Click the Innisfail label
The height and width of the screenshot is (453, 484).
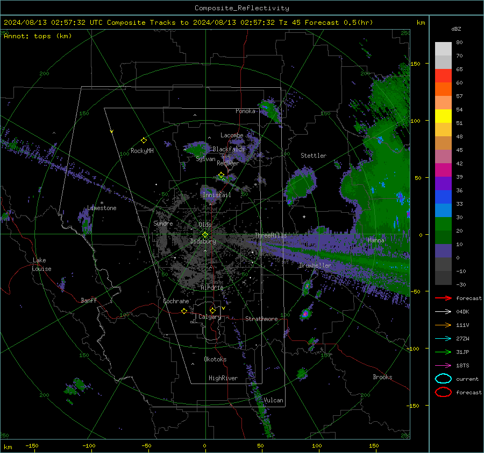click(217, 195)
